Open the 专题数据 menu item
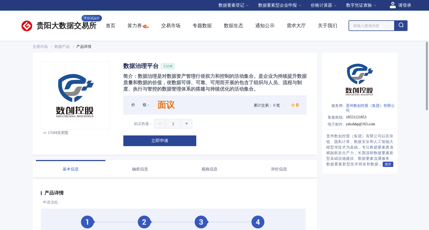The image size is (429, 230). (x=202, y=26)
